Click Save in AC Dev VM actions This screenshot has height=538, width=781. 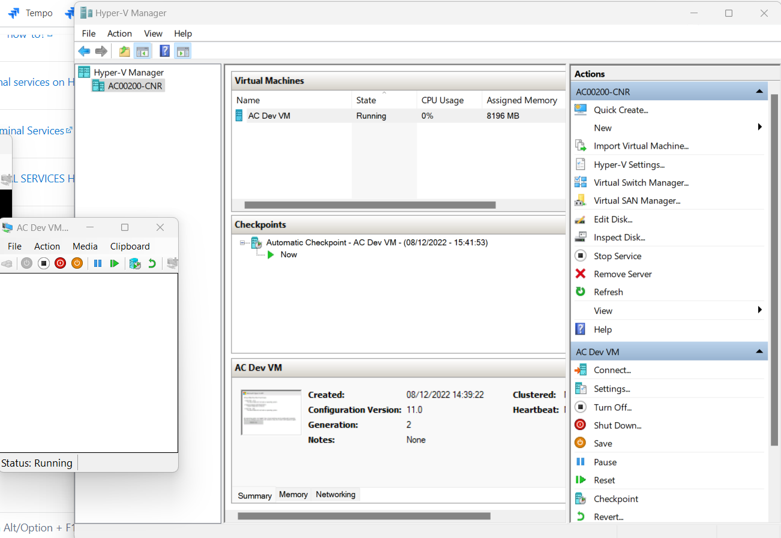point(603,443)
